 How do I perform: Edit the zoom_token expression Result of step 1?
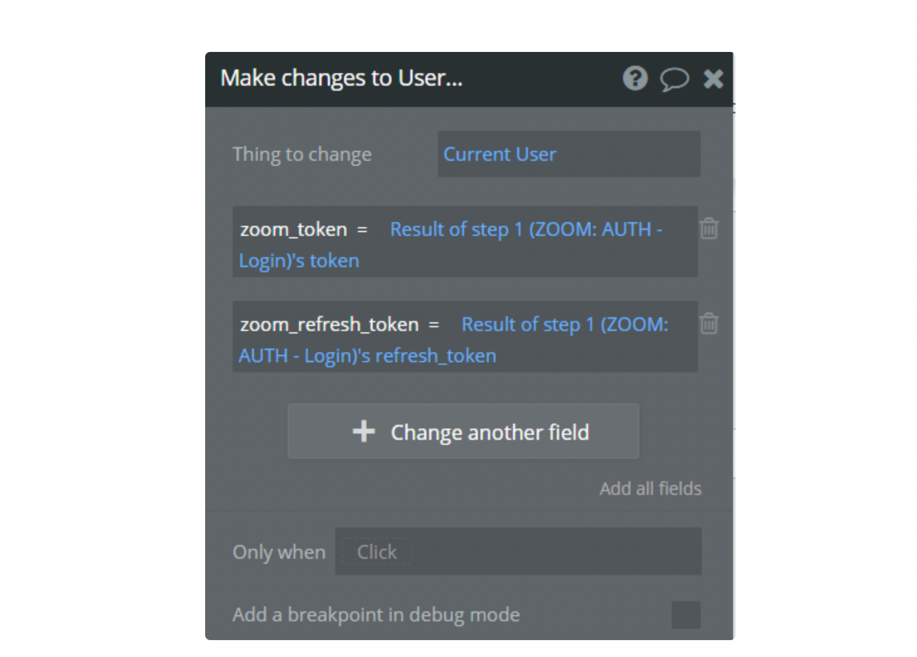450,245
